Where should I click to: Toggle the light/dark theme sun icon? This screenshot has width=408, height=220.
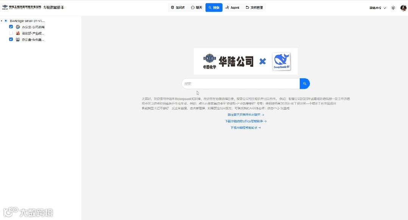pos(393,8)
